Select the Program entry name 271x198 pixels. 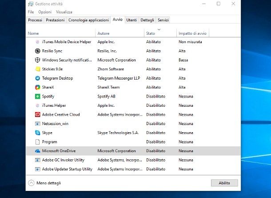coord(49,142)
